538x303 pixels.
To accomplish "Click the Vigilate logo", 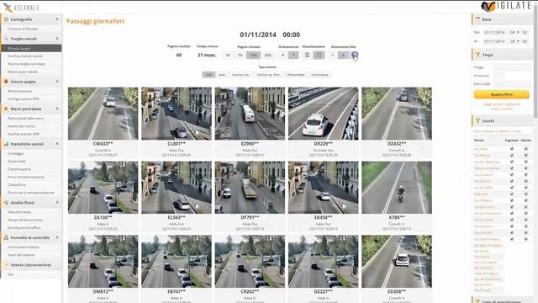I will click(506, 6).
